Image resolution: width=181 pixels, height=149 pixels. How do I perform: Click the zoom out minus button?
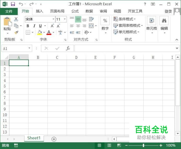click(126, 145)
